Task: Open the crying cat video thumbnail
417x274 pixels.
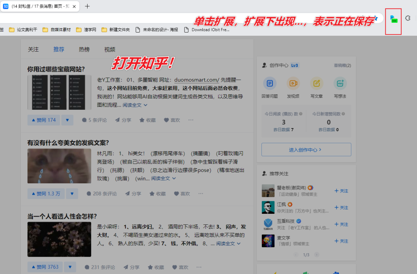Action: (59, 166)
